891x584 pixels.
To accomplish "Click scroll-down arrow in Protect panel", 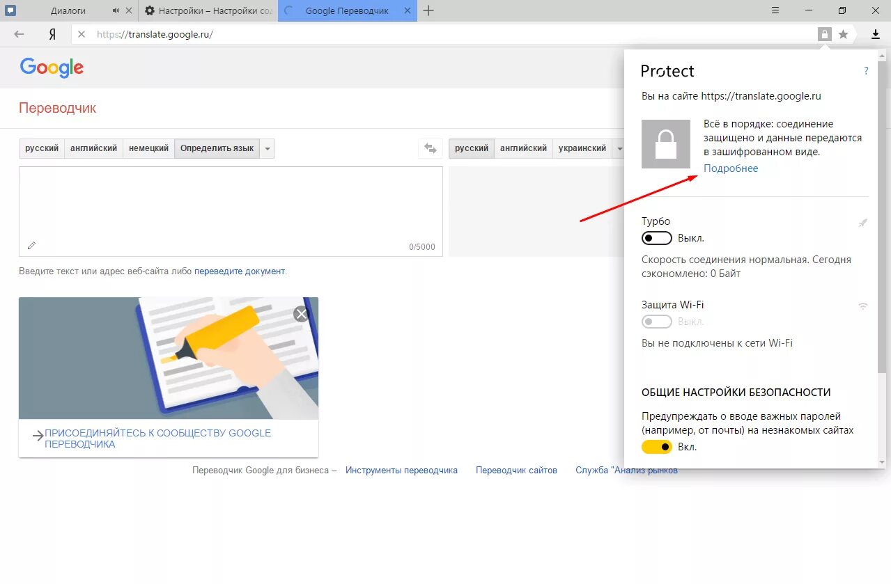I will pyautogui.click(x=883, y=461).
